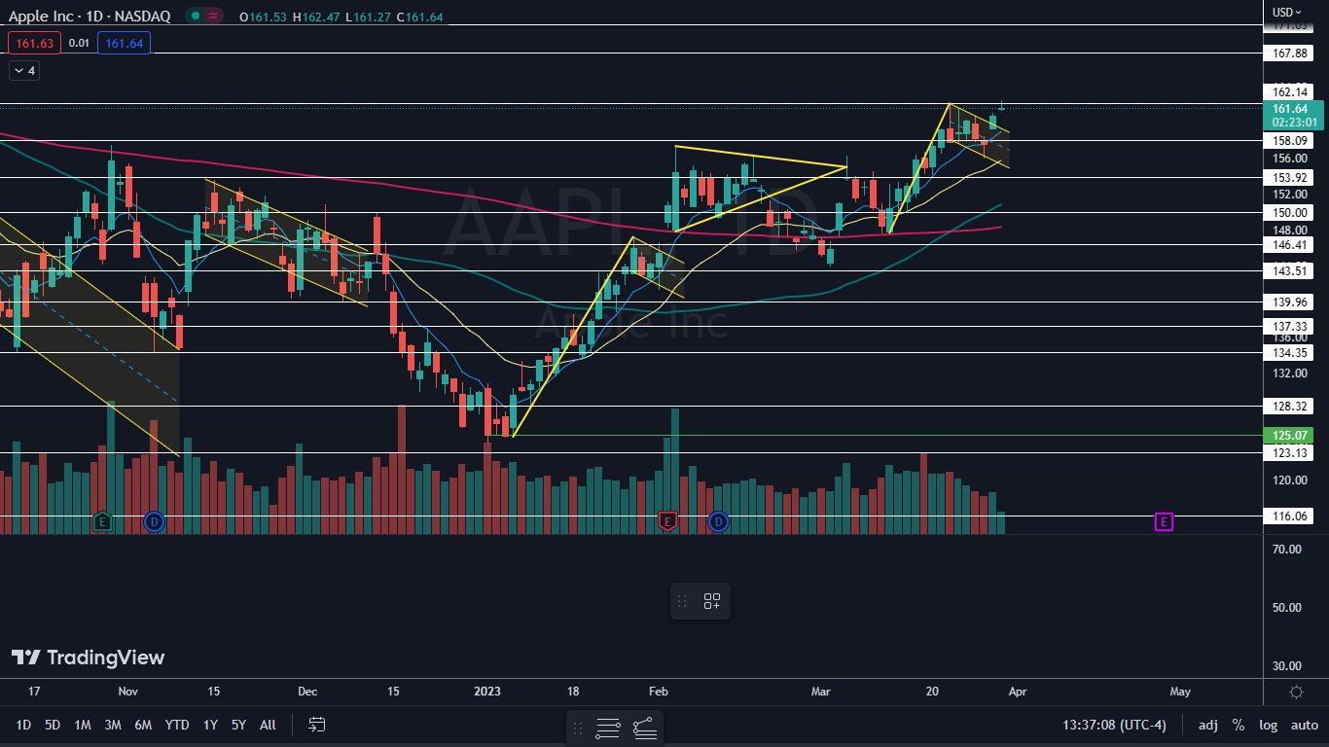Image resolution: width=1329 pixels, height=747 pixels.
Task: Open chart settings gear icon
Action: (1296, 693)
